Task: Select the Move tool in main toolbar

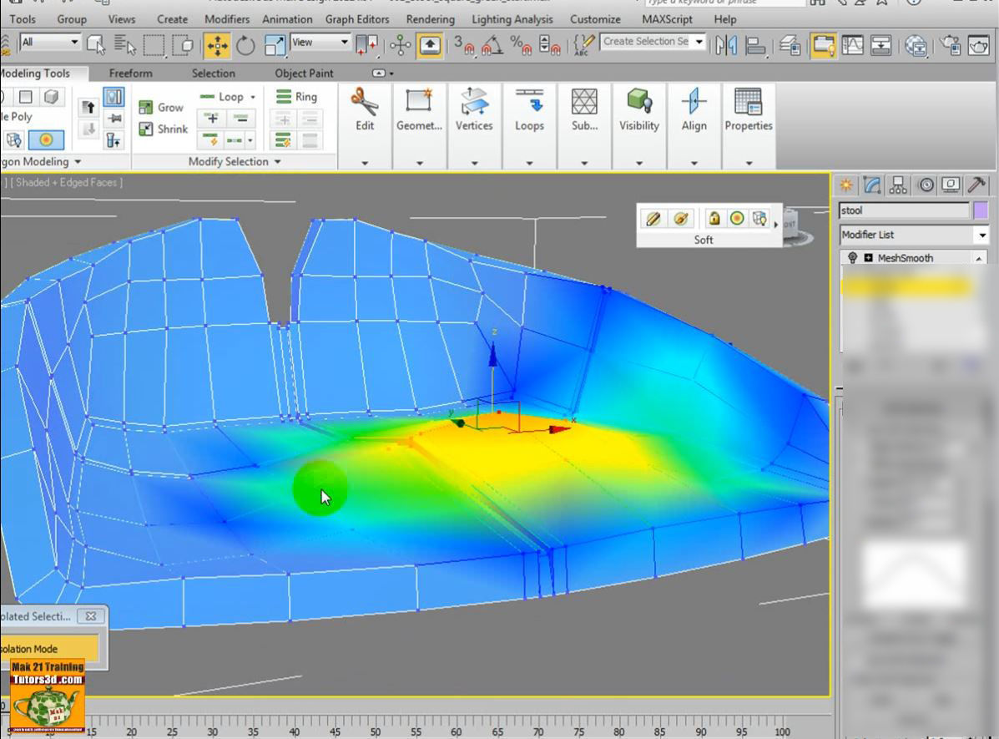Action: (217, 45)
